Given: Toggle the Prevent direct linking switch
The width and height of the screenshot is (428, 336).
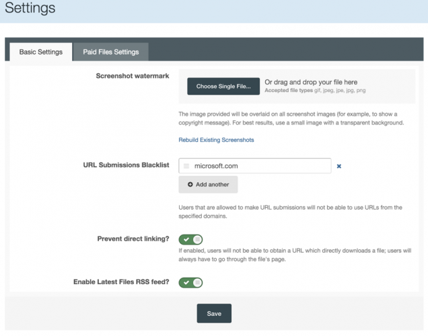Looking at the screenshot, I should click(x=190, y=239).
